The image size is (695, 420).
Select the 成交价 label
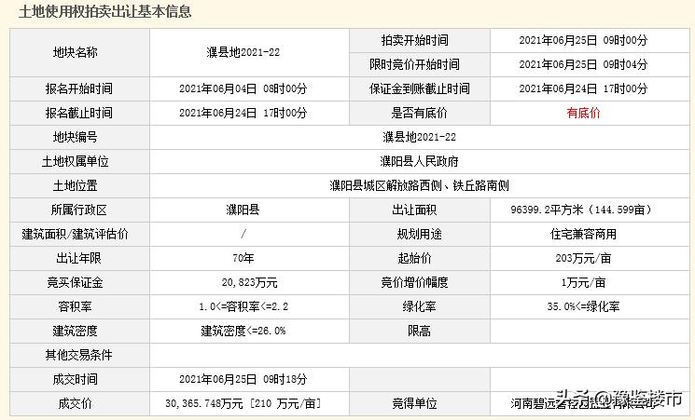tap(75, 403)
